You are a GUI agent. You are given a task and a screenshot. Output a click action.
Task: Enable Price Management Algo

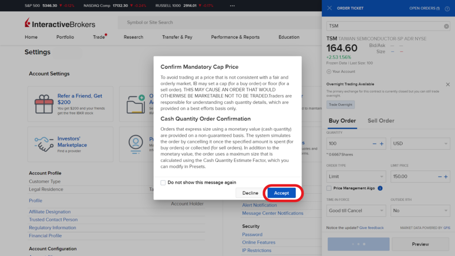click(x=330, y=188)
